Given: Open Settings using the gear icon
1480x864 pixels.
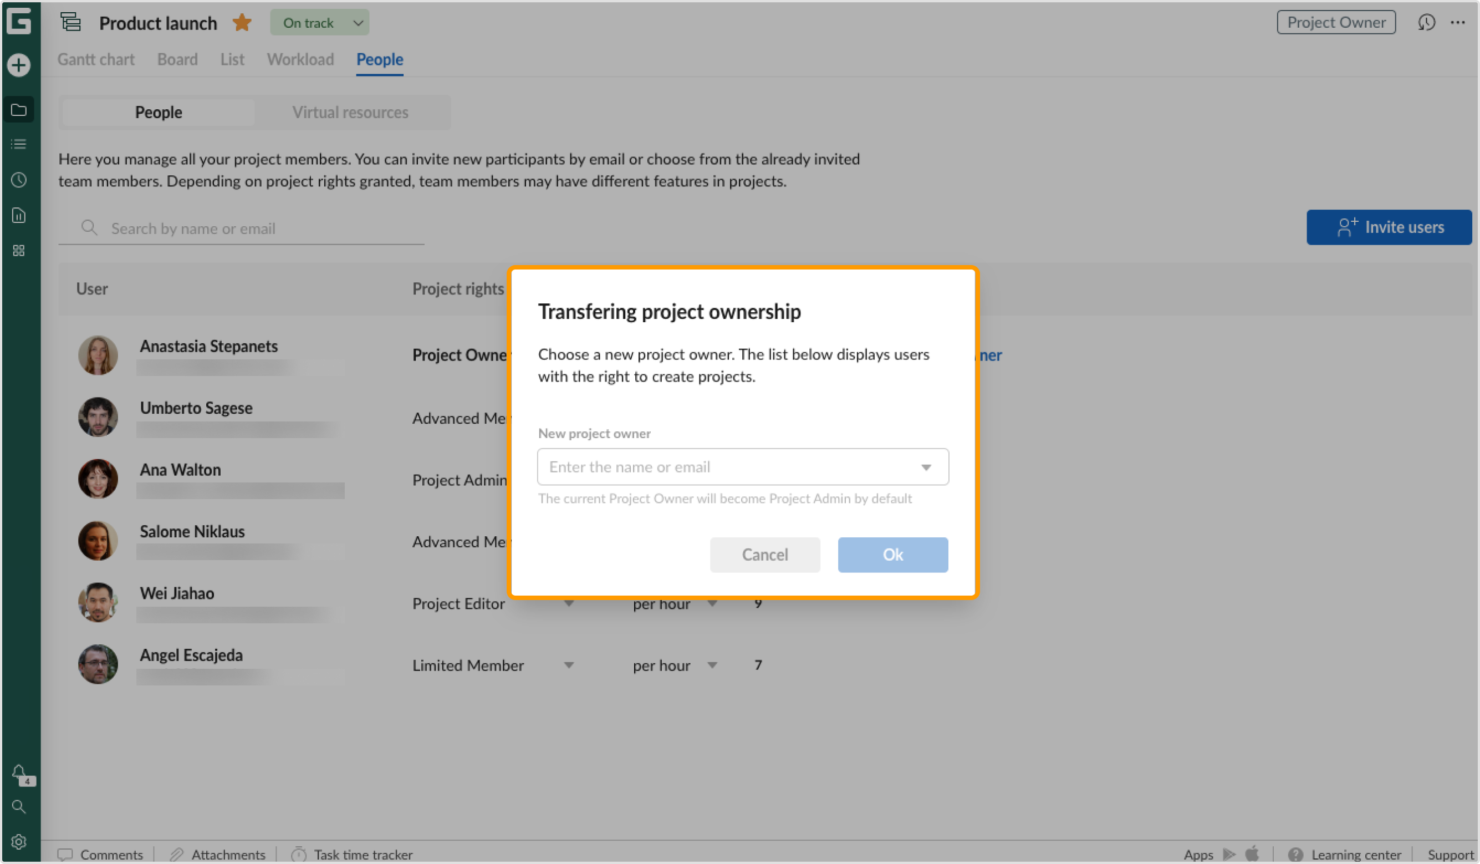Looking at the screenshot, I should pyautogui.click(x=18, y=842).
